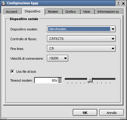Click the Timeout modem 60s field

tap(46, 80)
